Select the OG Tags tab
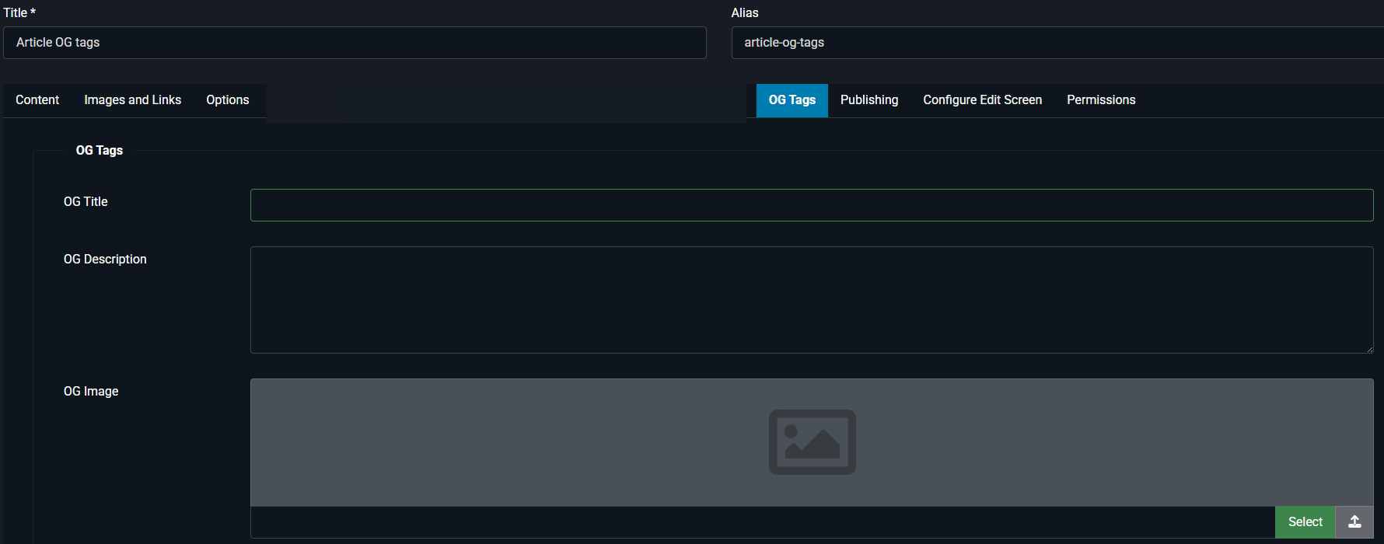The width and height of the screenshot is (1384, 544). pyautogui.click(x=792, y=100)
